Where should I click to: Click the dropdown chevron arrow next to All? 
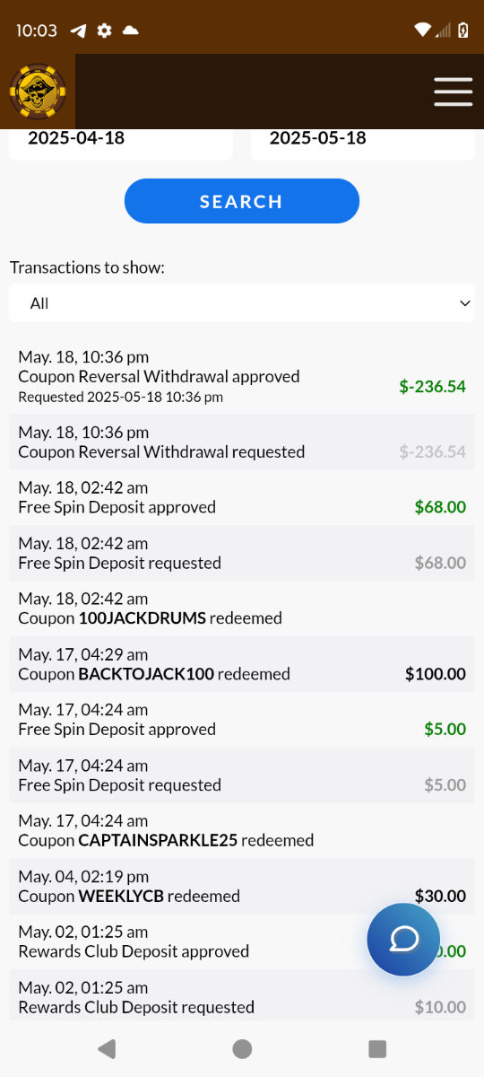point(464,303)
